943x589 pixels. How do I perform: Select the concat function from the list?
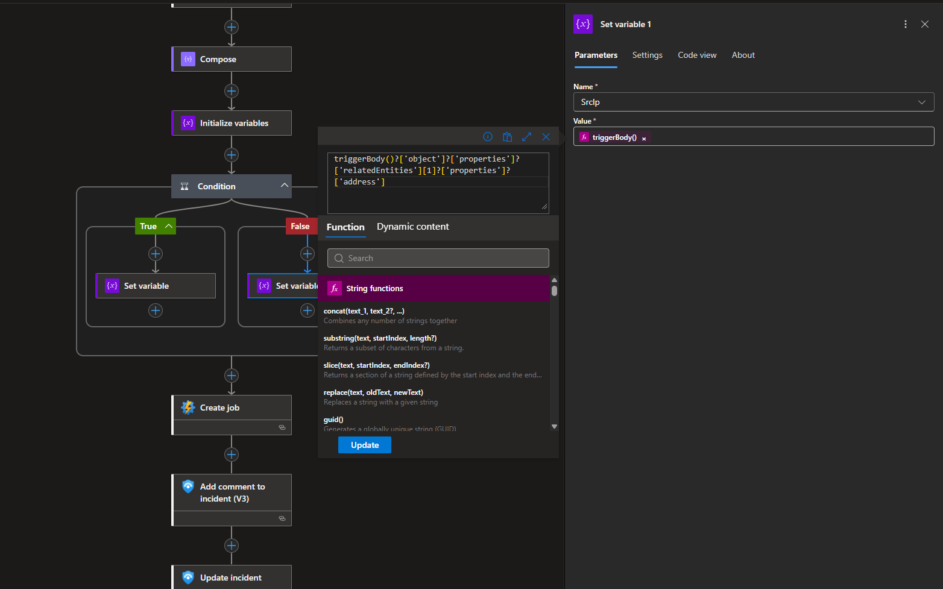[x=364, y=311]
